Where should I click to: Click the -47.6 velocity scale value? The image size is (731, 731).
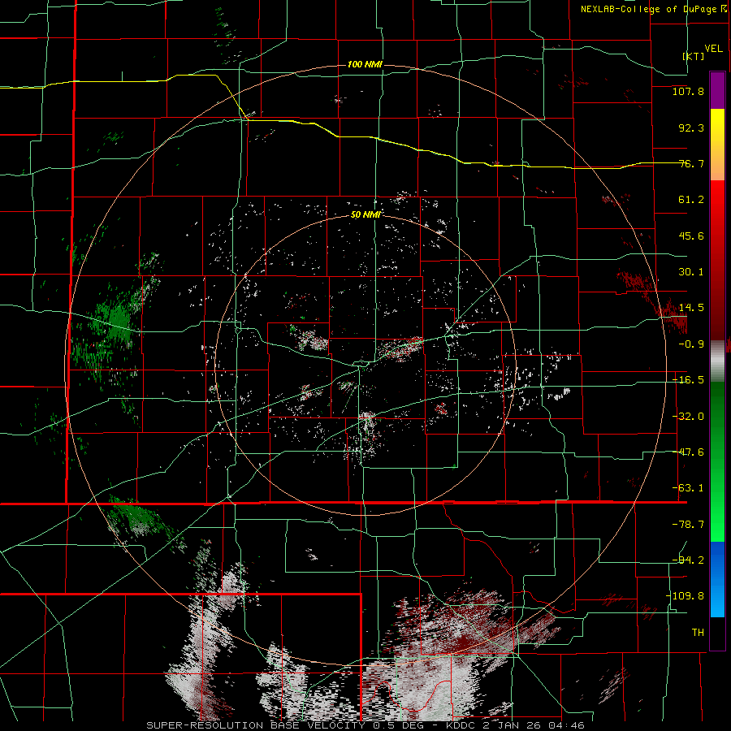(688, 452)
